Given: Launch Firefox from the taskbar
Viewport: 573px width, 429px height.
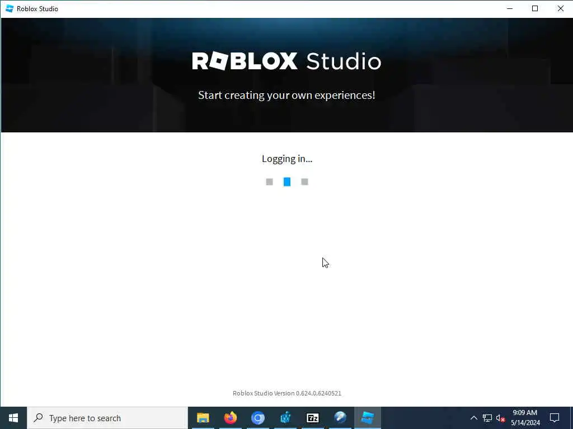Looking at the screenshot, I should [x=230, y=418].
